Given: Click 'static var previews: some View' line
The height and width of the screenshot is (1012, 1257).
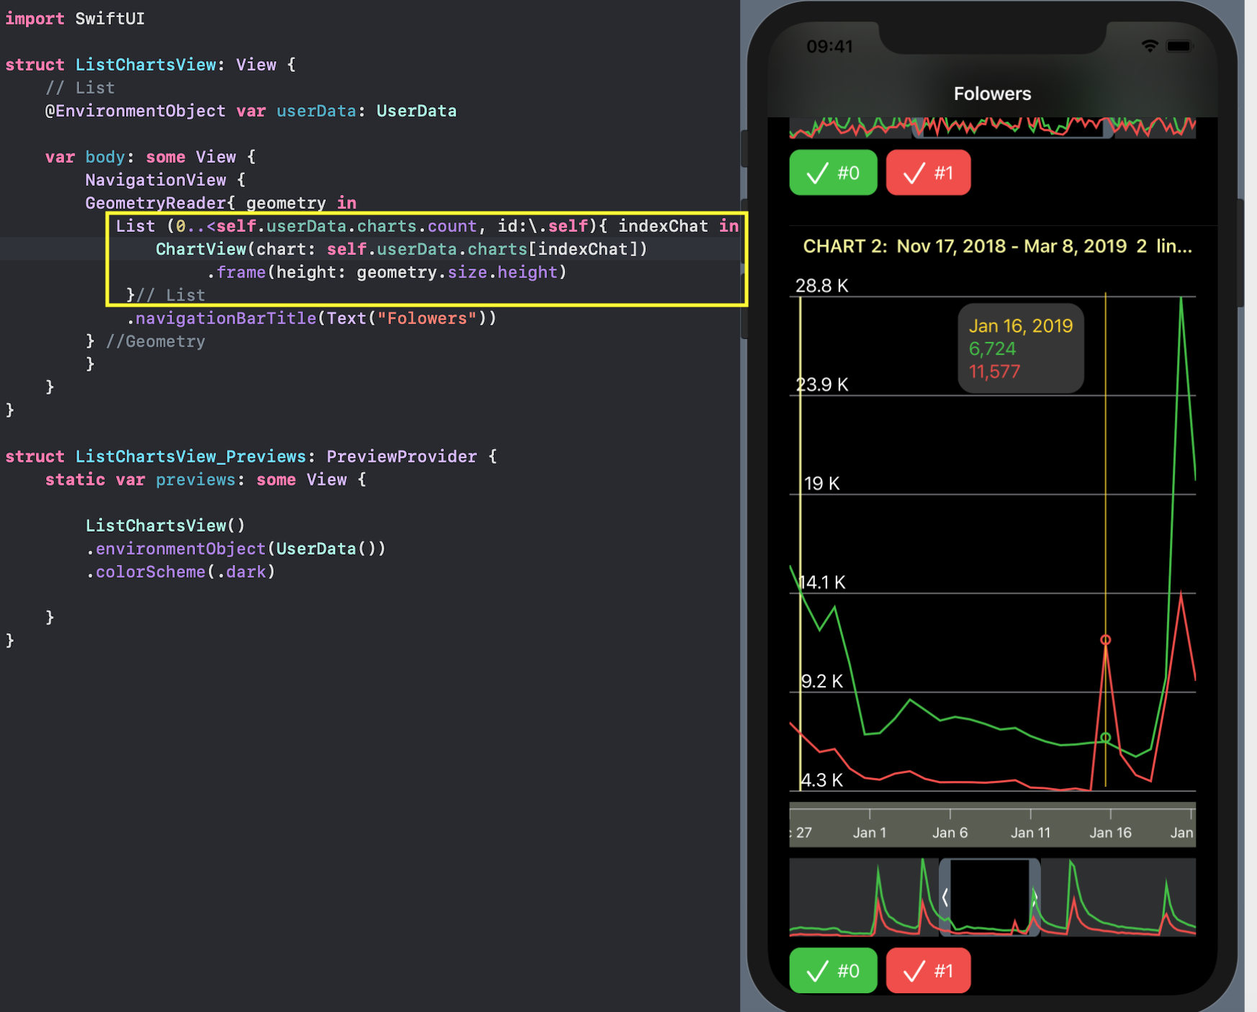Looking at the screenshot, I should 206,479.
